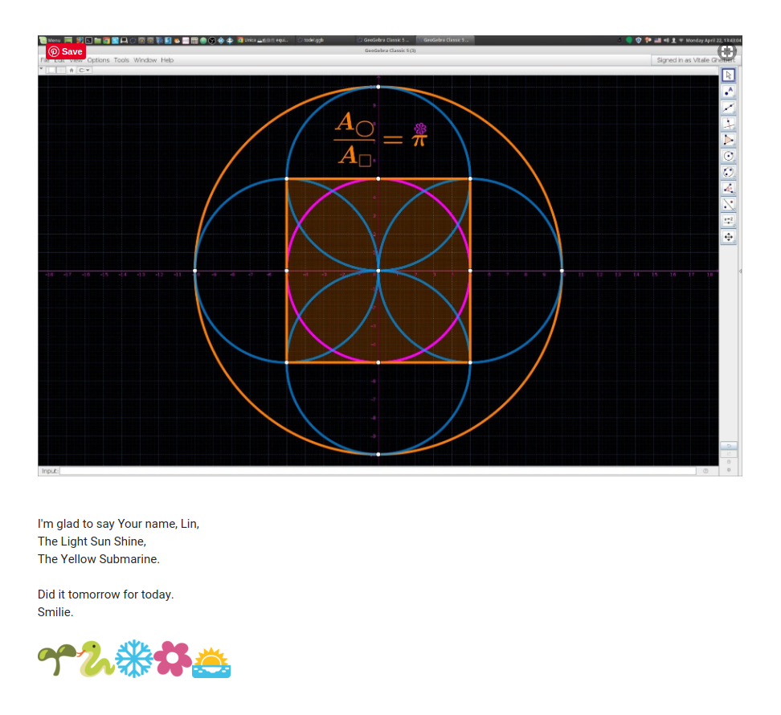
Task: Click the text "Did it tomorrow for today."
Action: pyautogui.click(x=105, y=594)
